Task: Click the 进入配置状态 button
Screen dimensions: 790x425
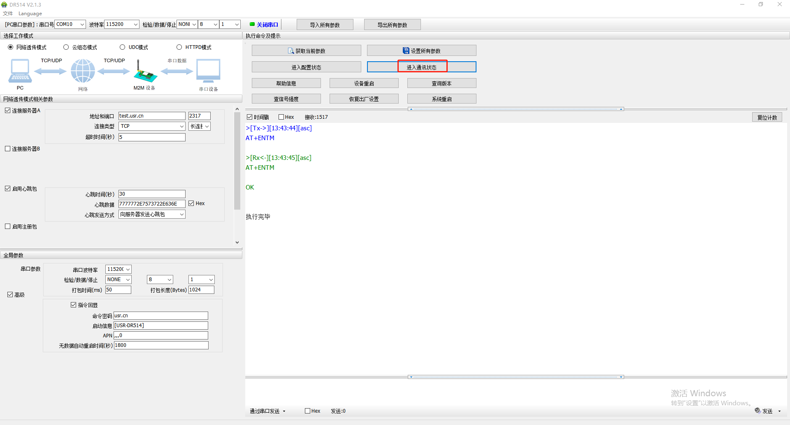Action: click(x=306, y=67)
